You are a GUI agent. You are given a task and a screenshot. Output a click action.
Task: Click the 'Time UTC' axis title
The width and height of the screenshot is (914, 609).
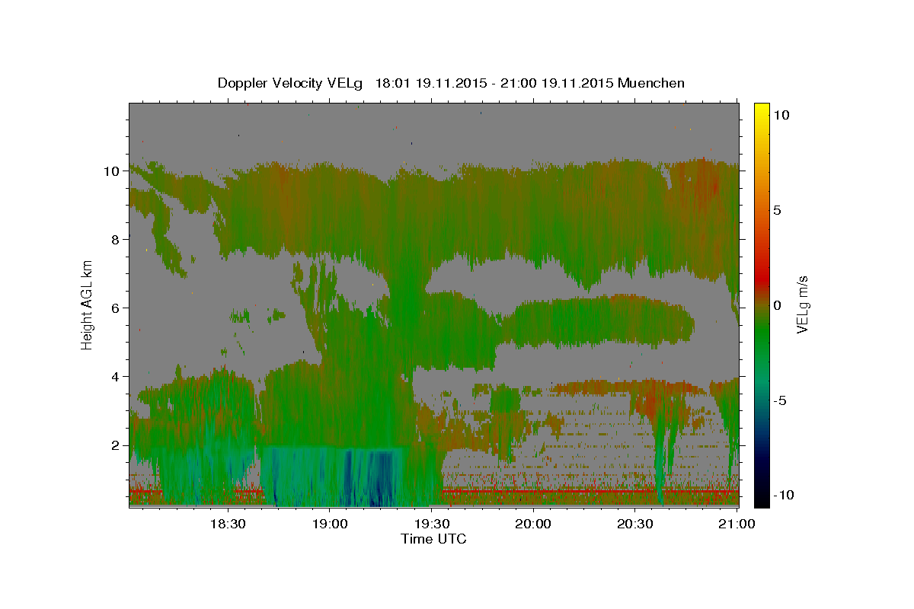[x=433, y=539]
